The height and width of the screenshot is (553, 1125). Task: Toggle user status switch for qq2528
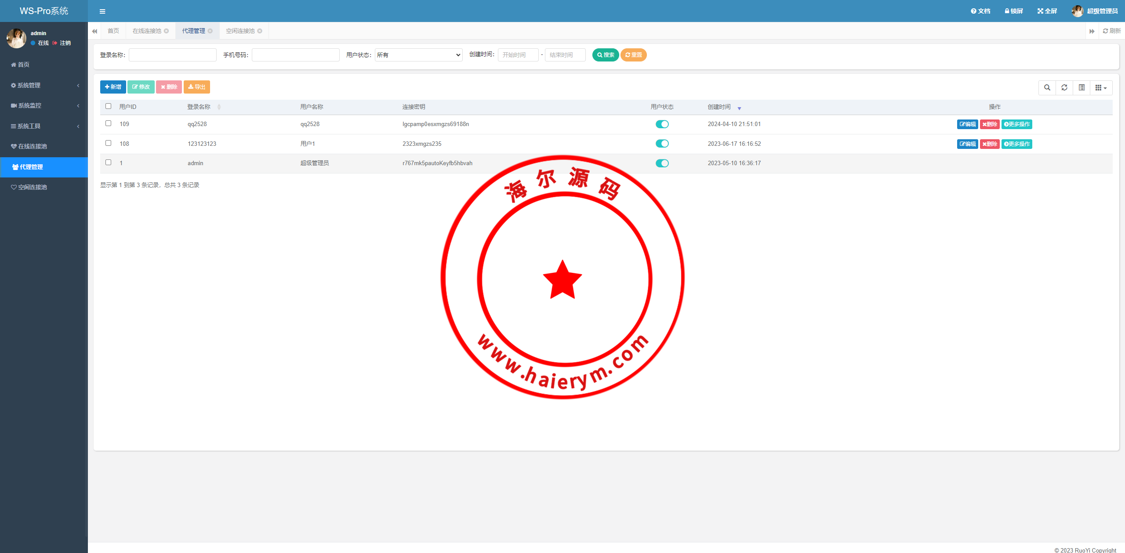pos(662,124)
